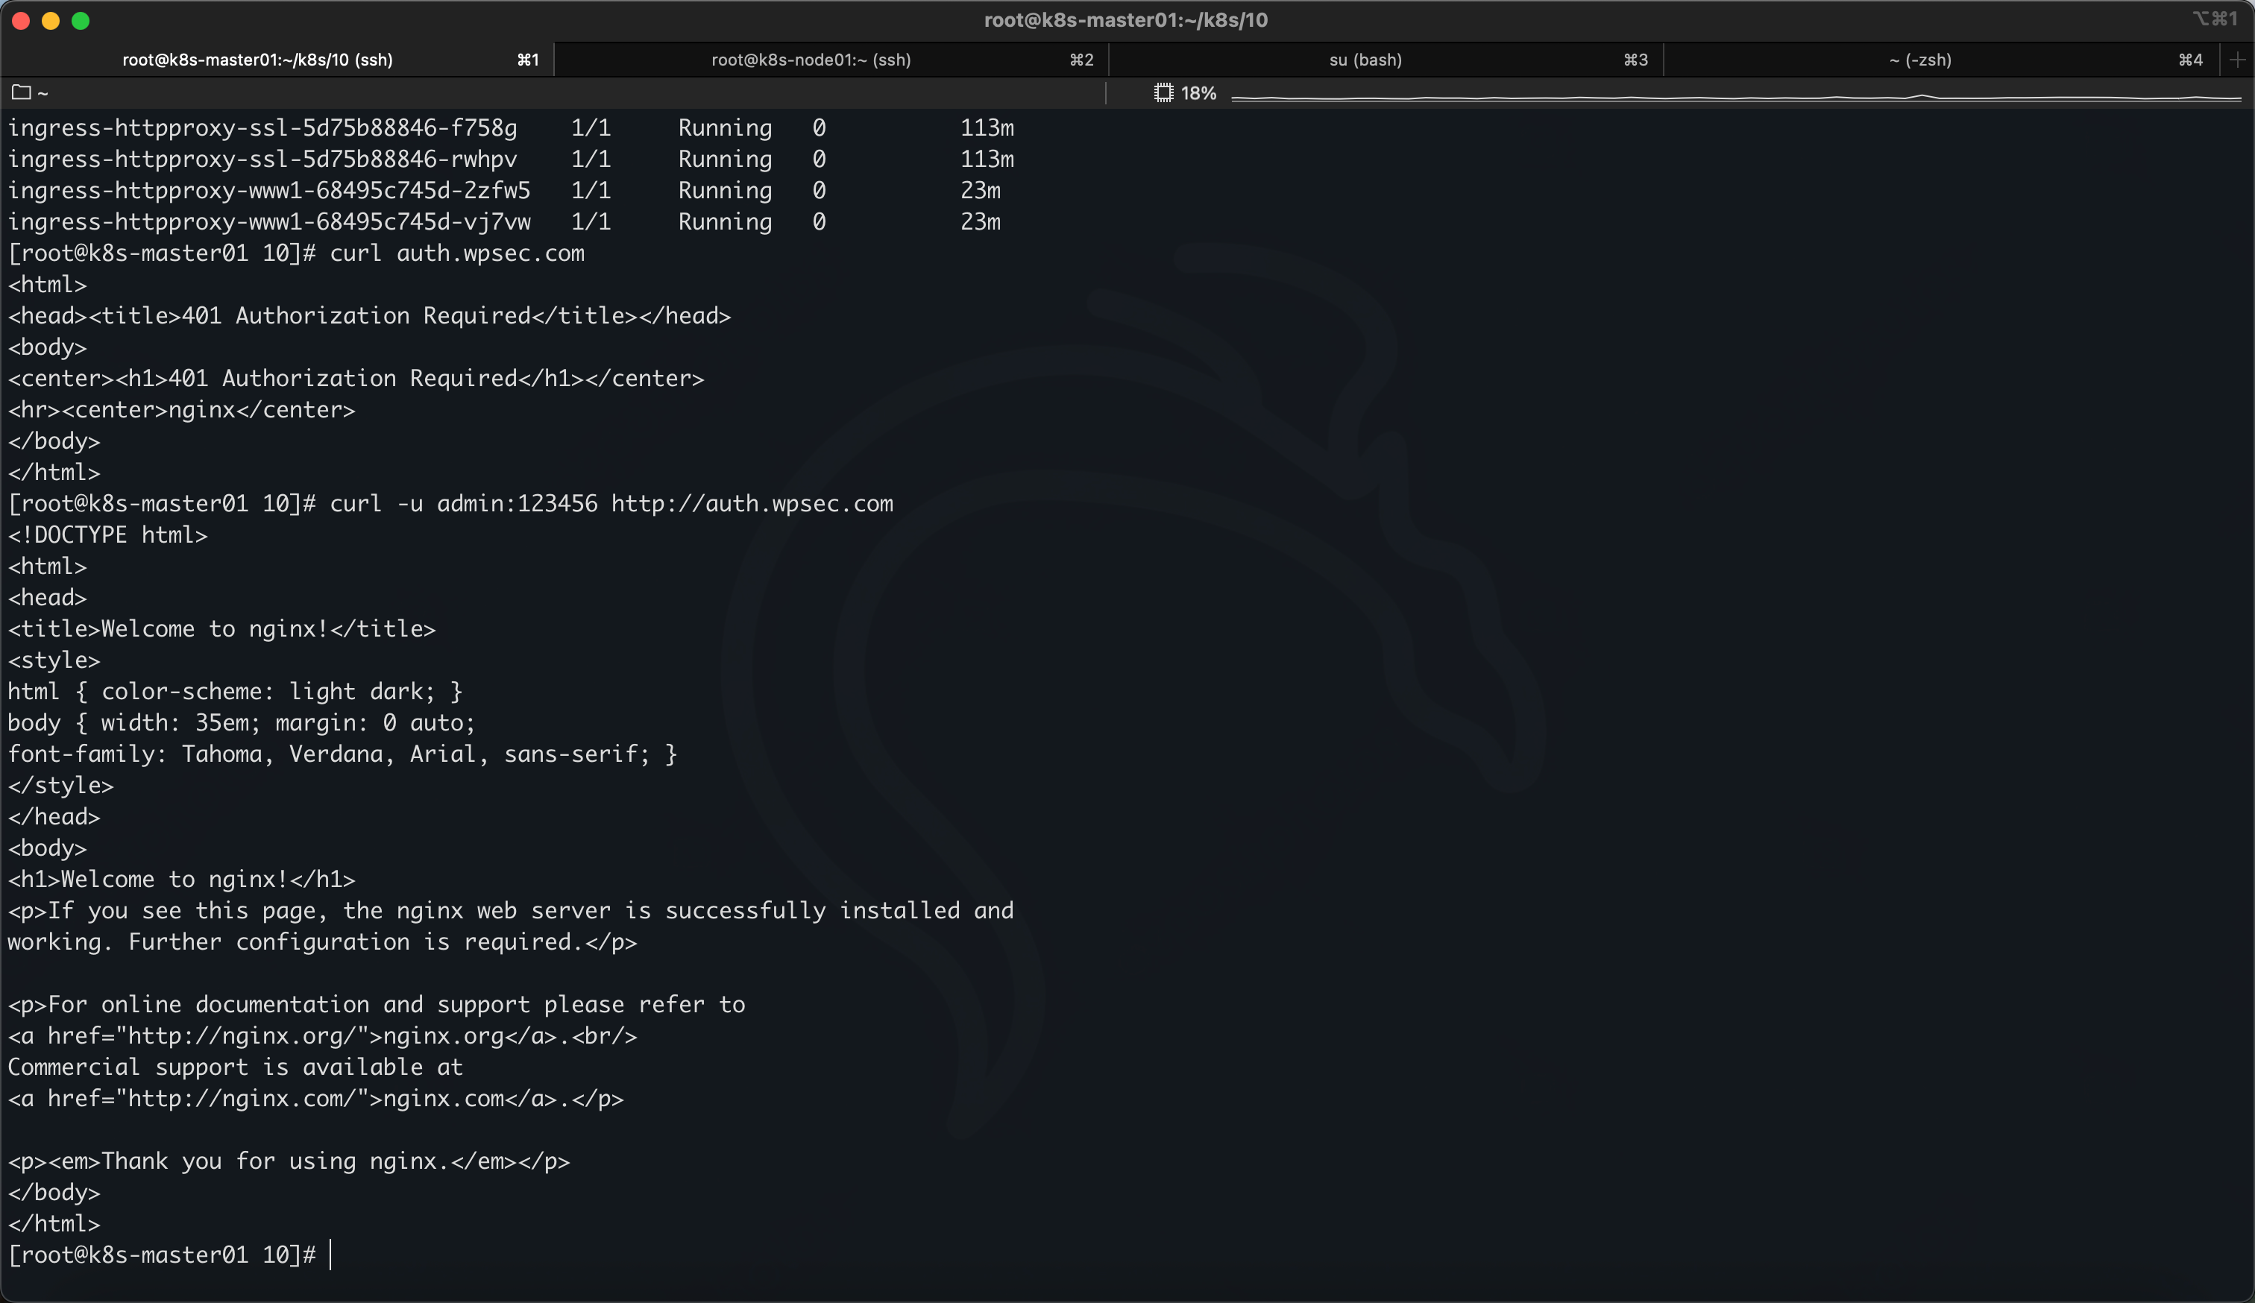Click at the final shell prompt cursor

331,1255
